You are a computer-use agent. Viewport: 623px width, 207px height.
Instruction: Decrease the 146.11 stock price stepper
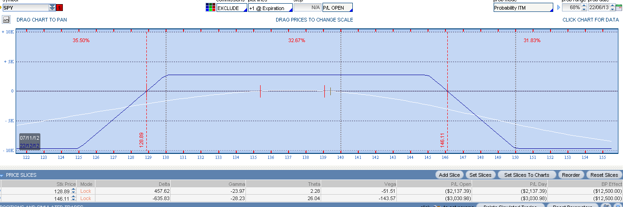coord(73,200)
